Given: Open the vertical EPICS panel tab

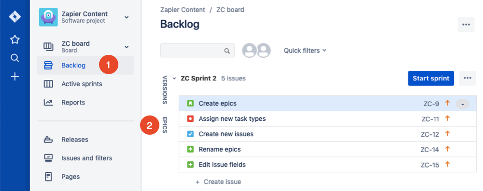Looking at the screenshot, I should (165, 125).
